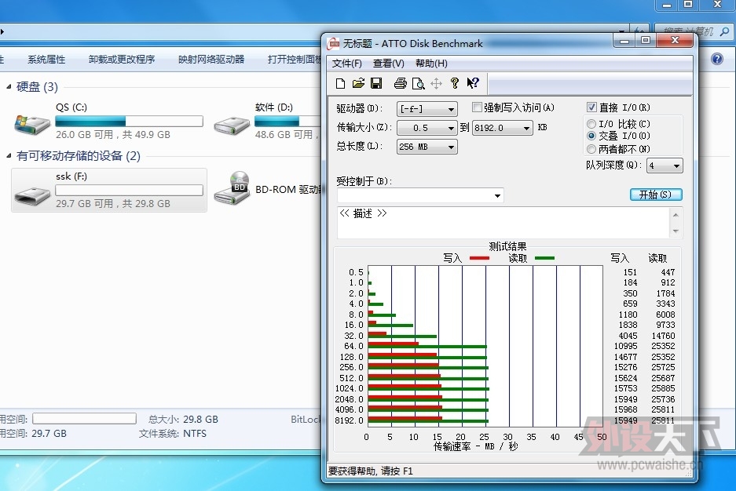Click the 开始(S) start button

click(656, 195)
